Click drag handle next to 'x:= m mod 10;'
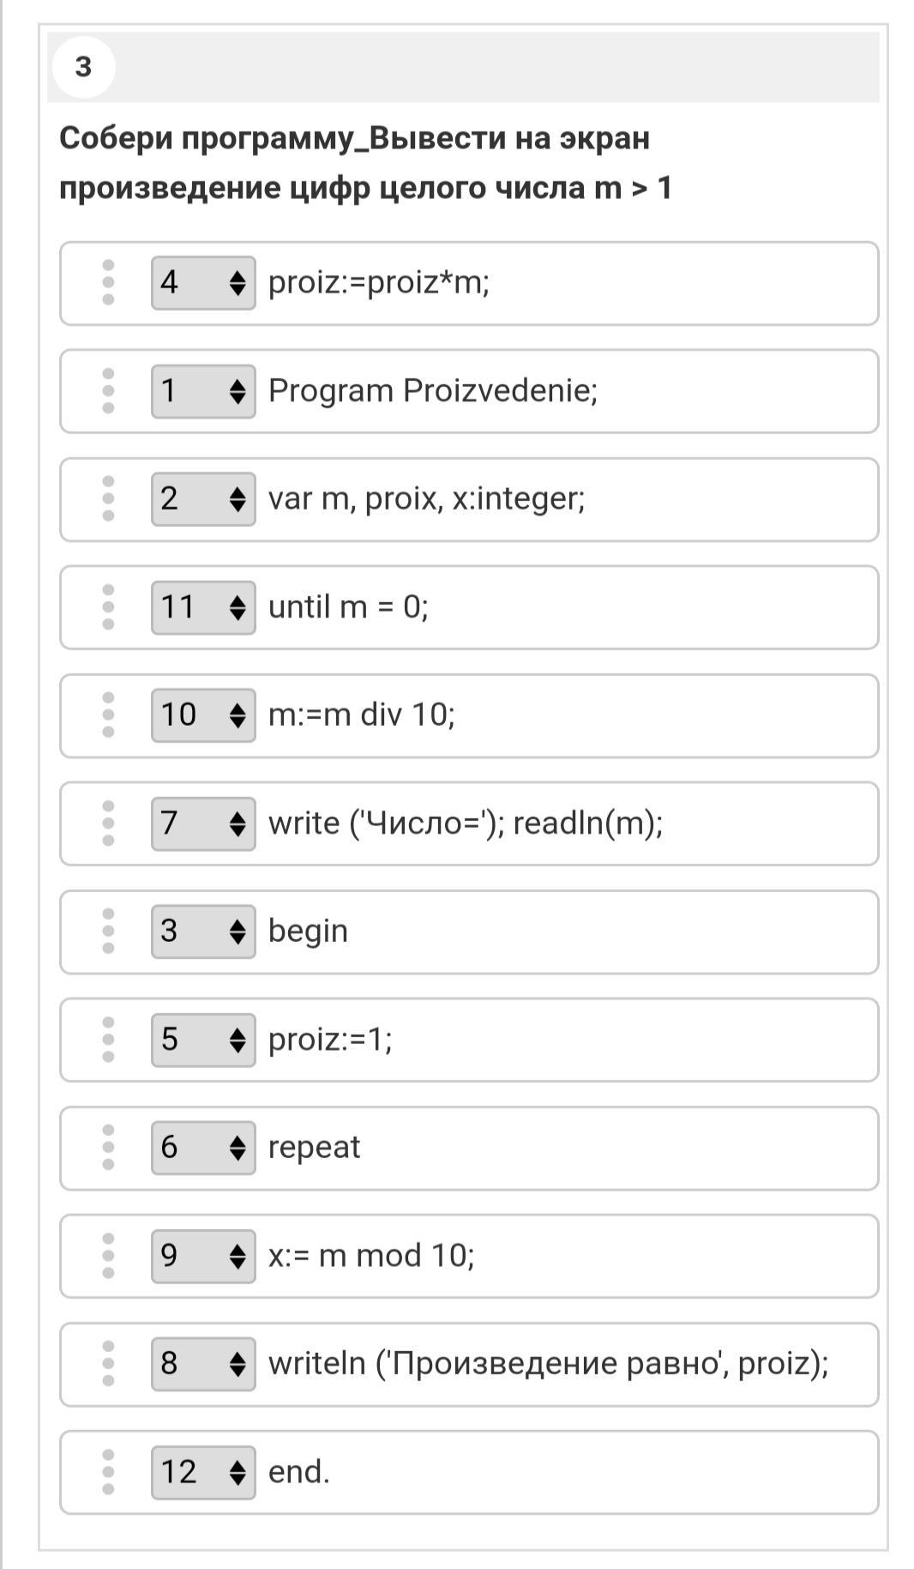Viewport: 914px width, 1569px height. point(108,1256)
